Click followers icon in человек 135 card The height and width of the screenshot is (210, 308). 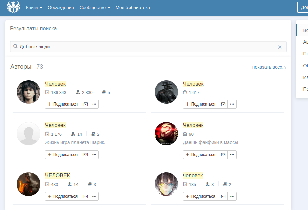pyautogui.click(x=208, y=184)
